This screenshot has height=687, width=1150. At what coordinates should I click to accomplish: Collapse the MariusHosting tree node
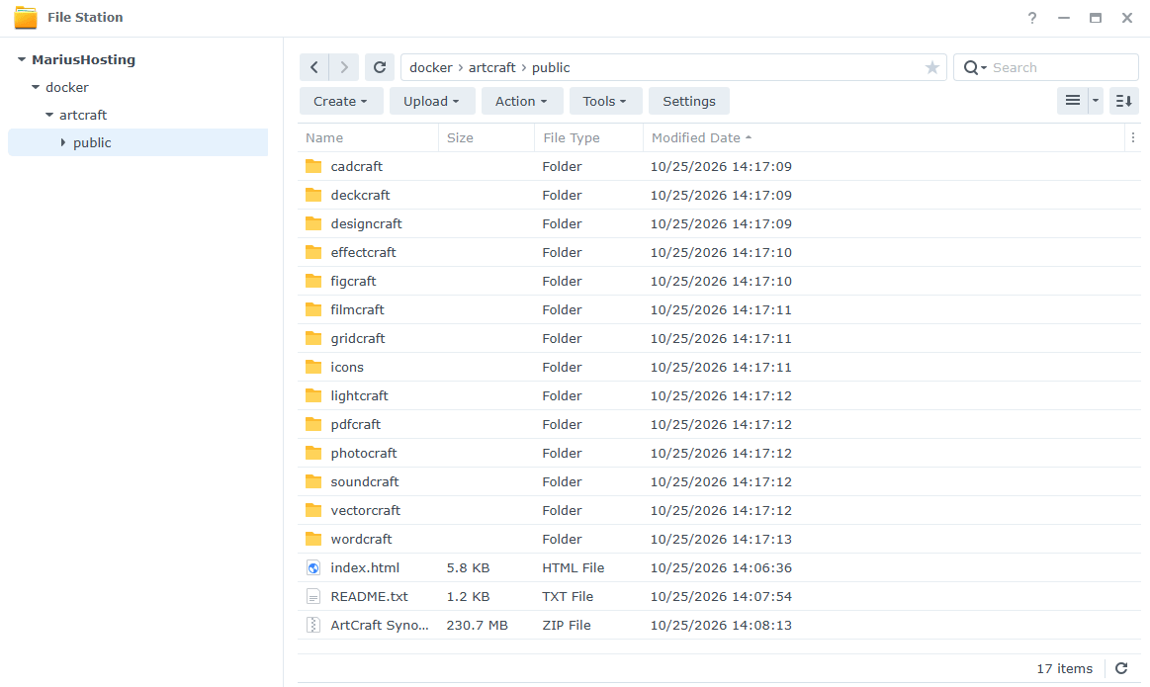click(x=22, y=59)
